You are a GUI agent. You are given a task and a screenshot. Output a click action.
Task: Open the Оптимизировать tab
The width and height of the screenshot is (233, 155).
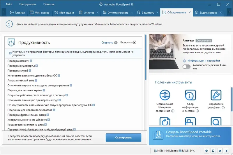tap(116, 13)
